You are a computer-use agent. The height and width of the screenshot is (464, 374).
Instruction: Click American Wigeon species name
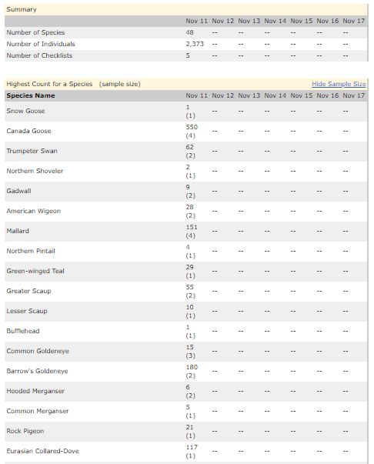33,211
